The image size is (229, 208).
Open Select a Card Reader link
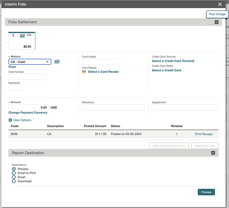(x=103, y=72)
